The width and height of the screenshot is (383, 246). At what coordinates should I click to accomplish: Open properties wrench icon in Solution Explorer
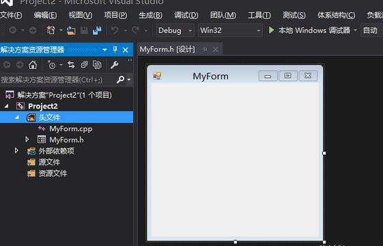pos(114,65)
